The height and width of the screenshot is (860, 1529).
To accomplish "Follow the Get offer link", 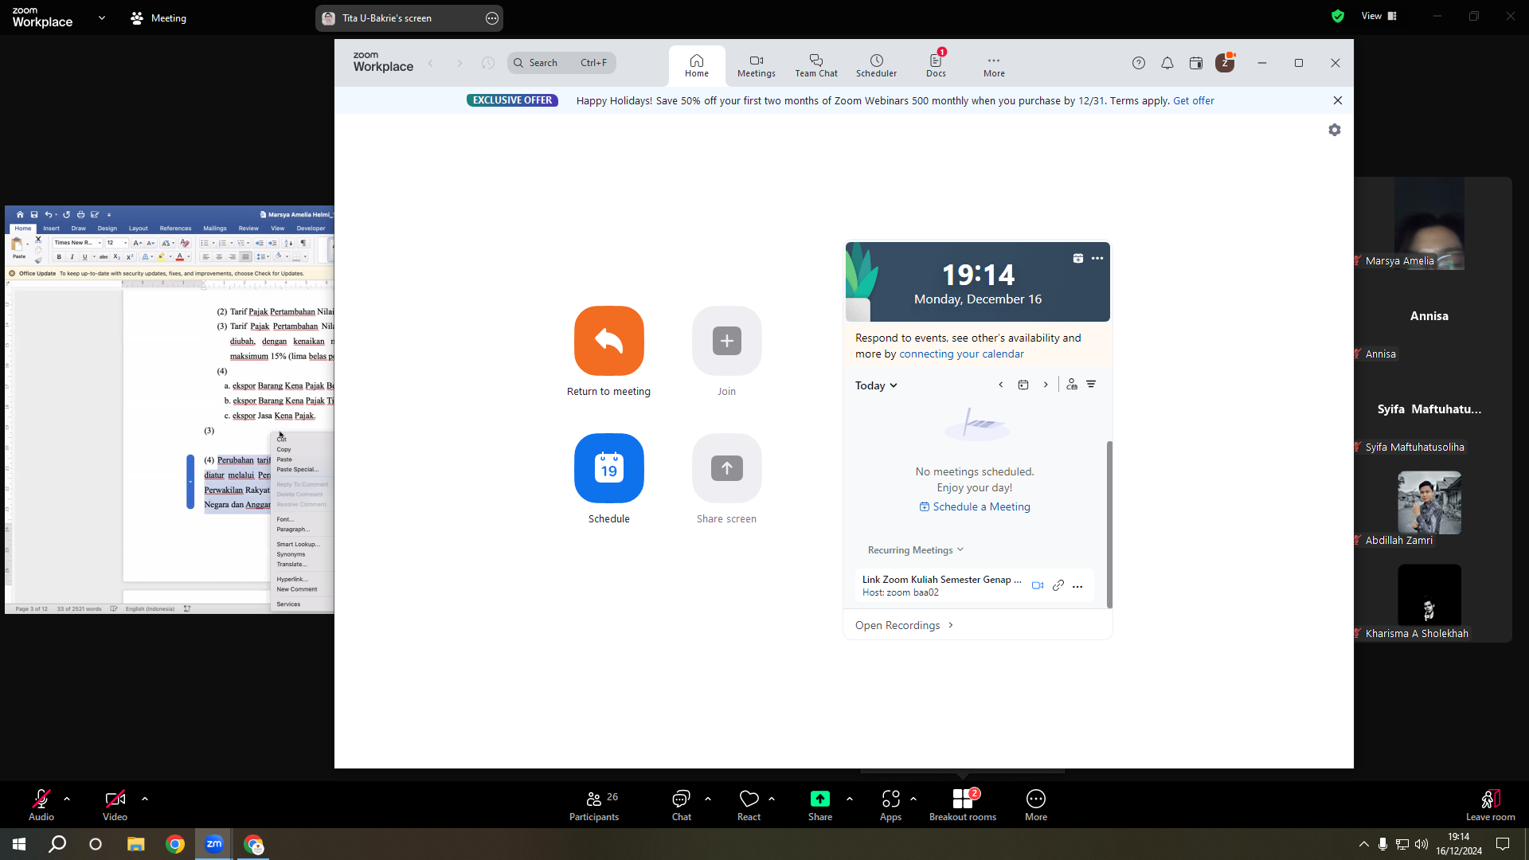I will pyautogui.click(x=1194, y=100).
